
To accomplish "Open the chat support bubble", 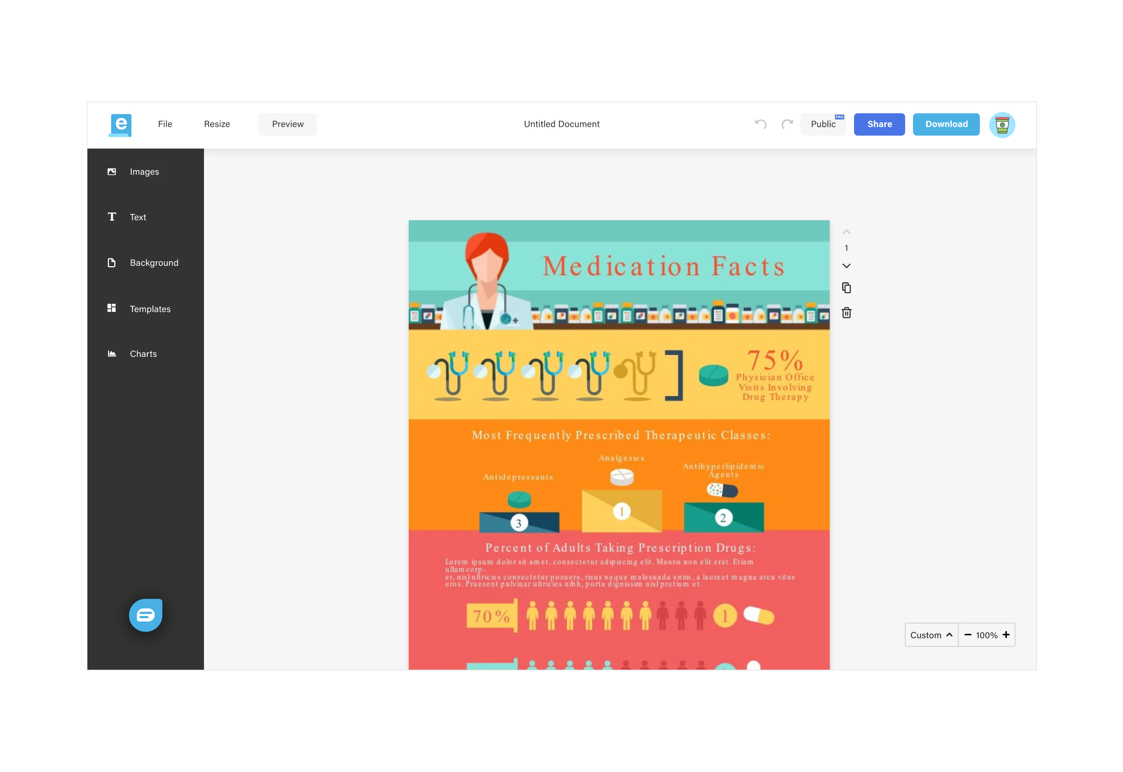I will [146, 615].
